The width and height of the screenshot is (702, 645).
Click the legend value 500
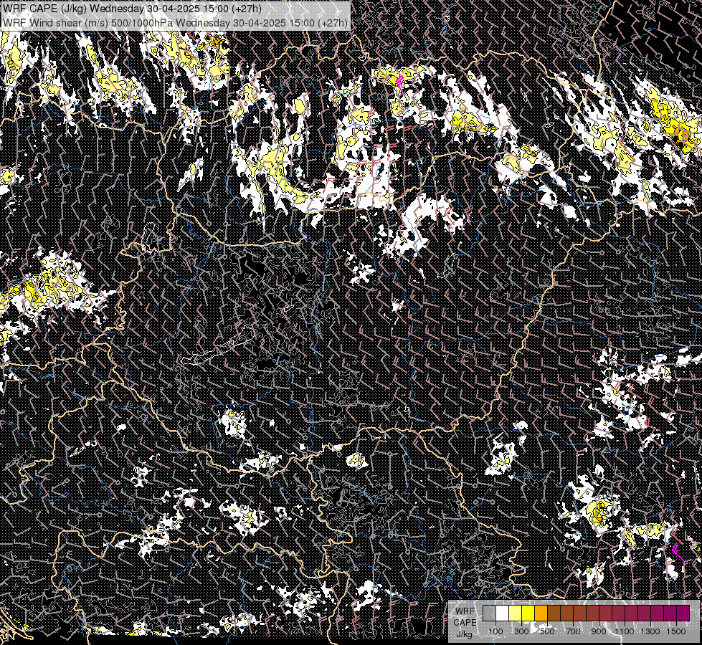point(547,631)
